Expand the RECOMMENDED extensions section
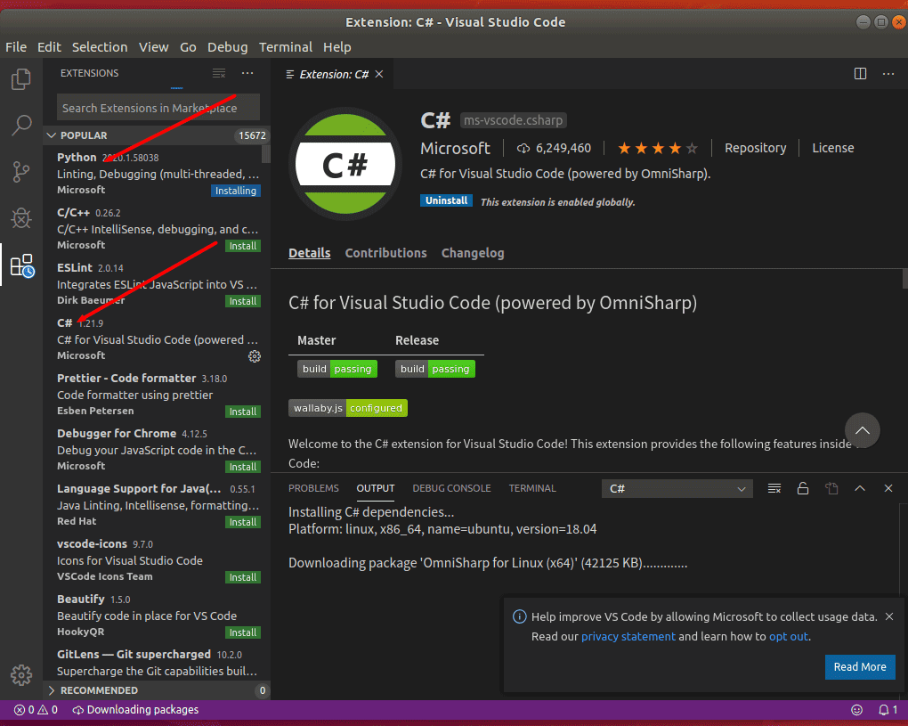This screenshot has height=726, width=908. point(157,690)
